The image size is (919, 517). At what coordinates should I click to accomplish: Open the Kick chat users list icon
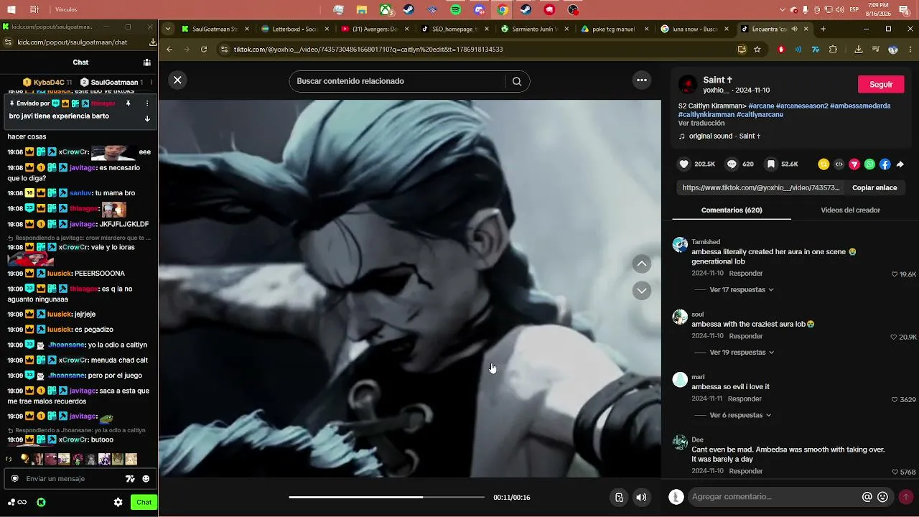[146, 62]
